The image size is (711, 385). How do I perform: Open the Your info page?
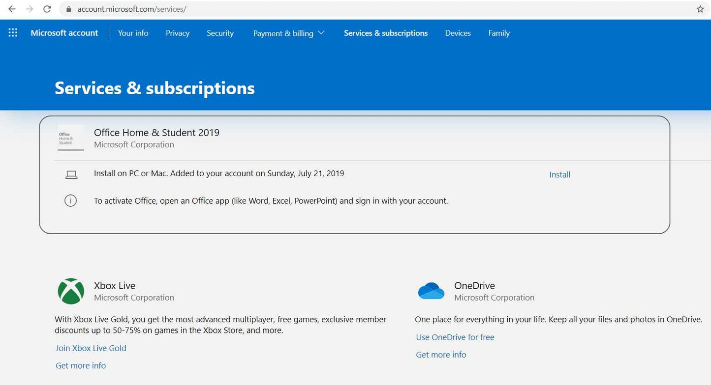tap(133, 33)
